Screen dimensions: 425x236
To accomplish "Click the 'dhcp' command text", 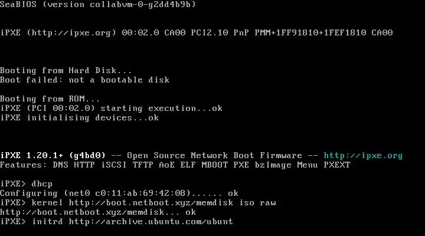I will coord(42,184).
